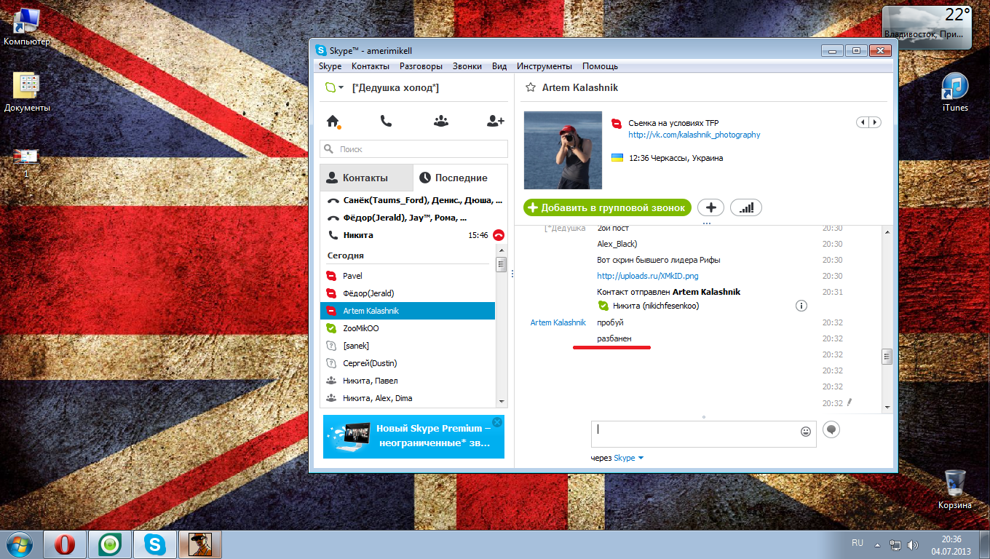
Task: Open the Санёк(Taums_Ford) group call entry
Action: click(x=413, y=200)
